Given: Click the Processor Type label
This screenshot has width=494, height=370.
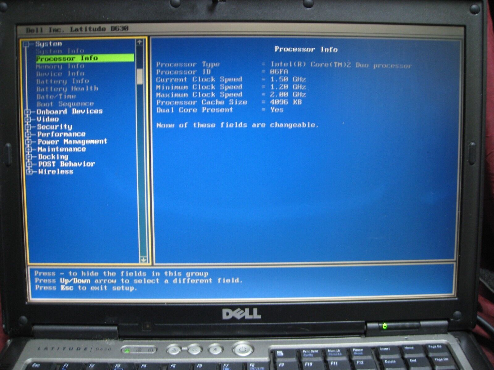Looking at the screenshot, I should pos(188,64).
